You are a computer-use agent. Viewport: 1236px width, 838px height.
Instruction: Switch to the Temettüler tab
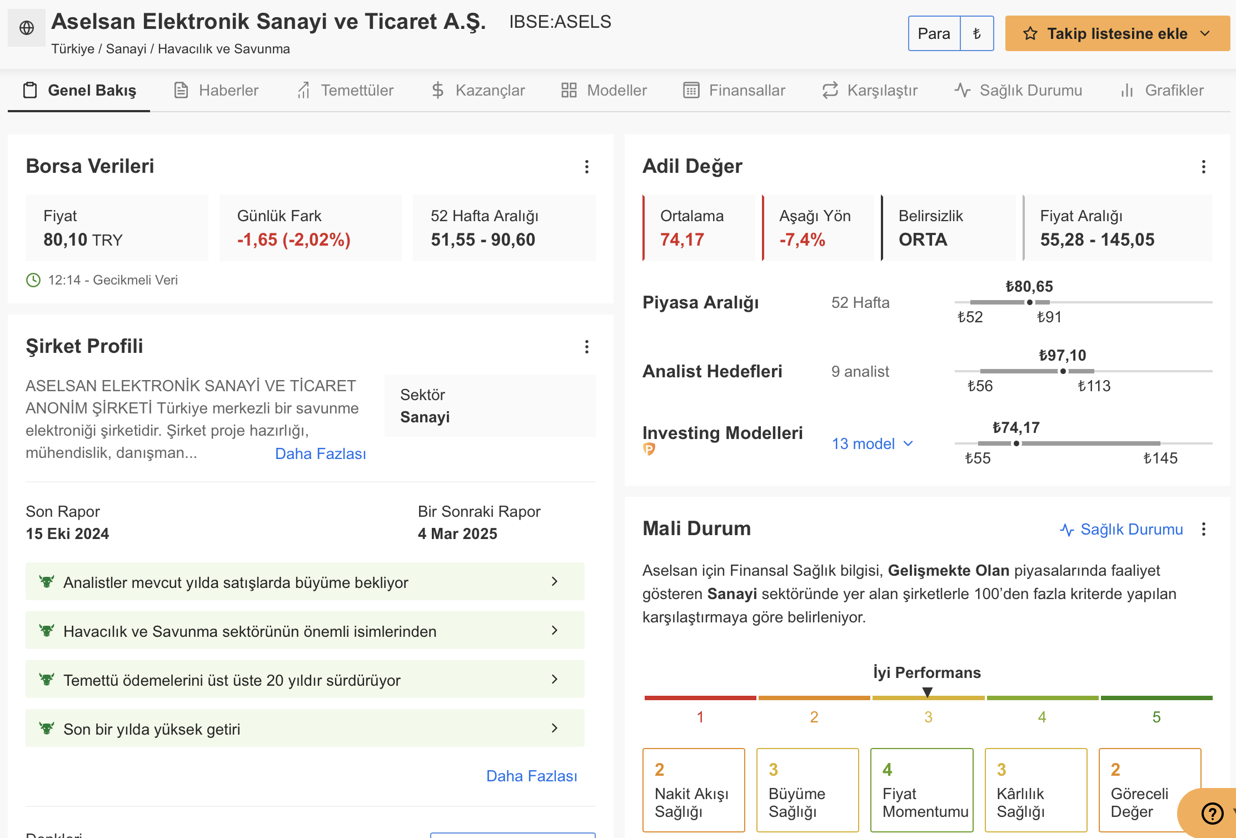(x=345, y=90)
